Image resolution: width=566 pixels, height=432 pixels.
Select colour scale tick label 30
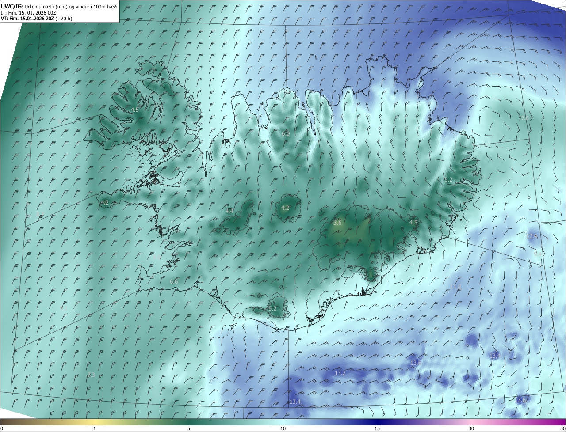point(471,428)
